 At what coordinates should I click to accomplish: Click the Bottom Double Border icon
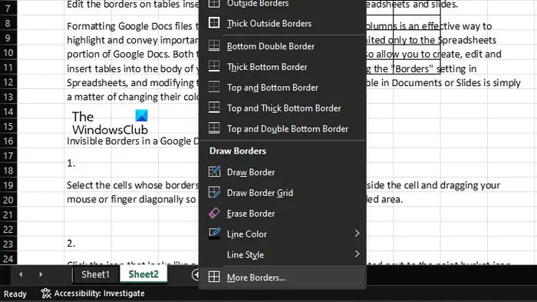click(214, 45)
